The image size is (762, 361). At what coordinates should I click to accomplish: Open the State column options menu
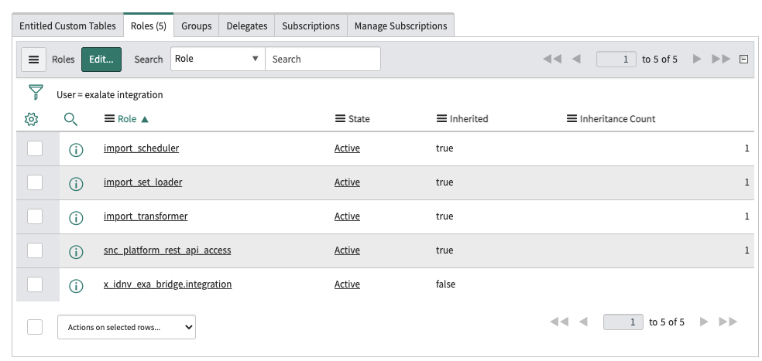340,119
